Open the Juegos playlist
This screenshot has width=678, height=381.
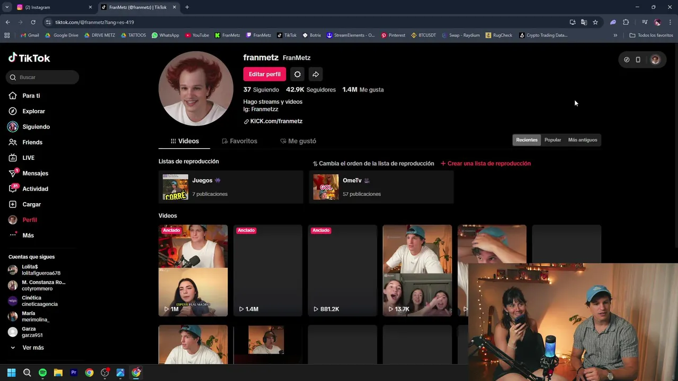tap(231, 187)
